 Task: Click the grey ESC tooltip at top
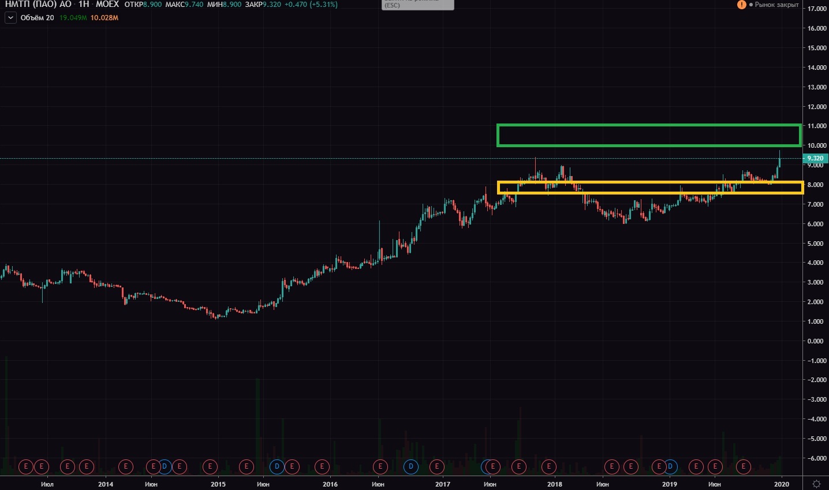click(x=418, y=5)
